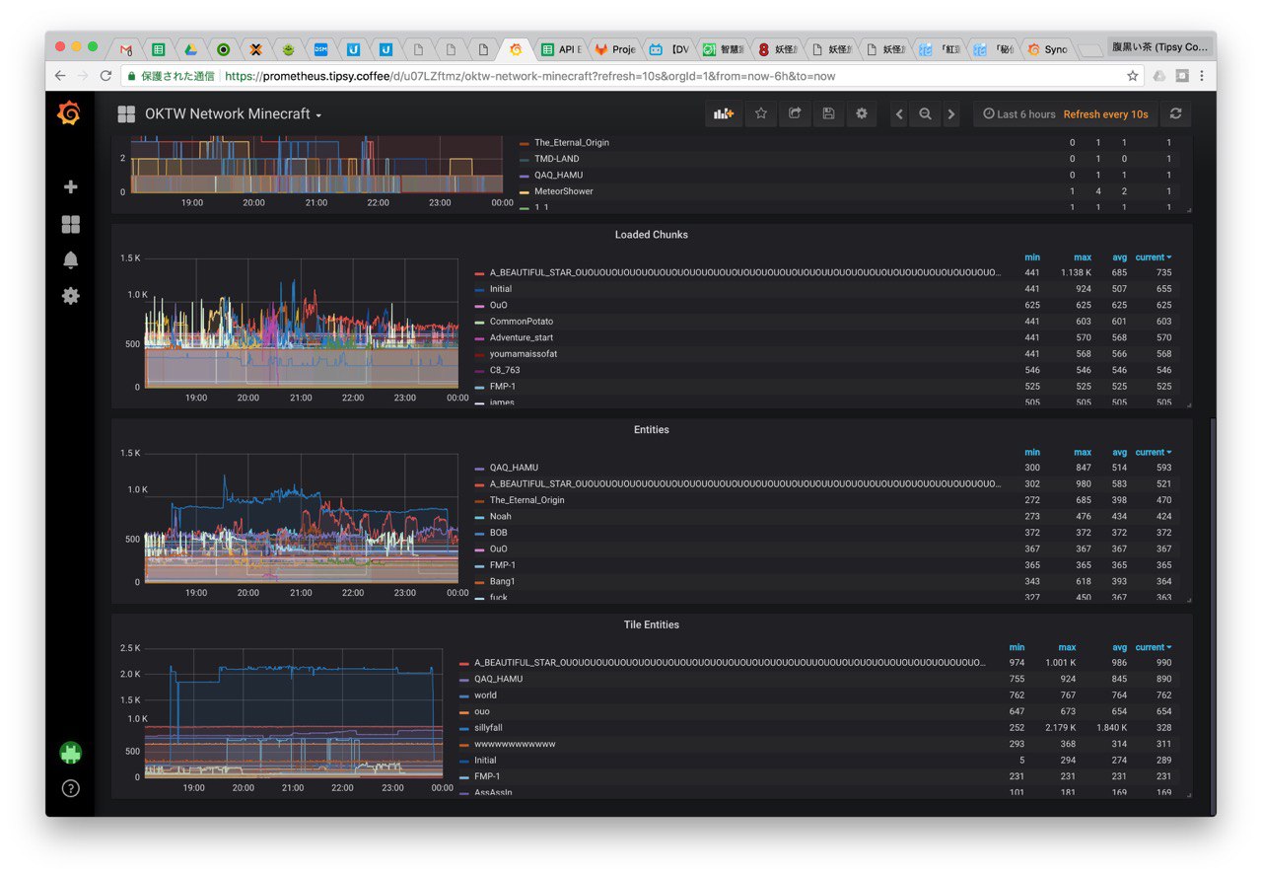Open color picker for Bang1 series
1262x877 pixels.
click(479, 582)
